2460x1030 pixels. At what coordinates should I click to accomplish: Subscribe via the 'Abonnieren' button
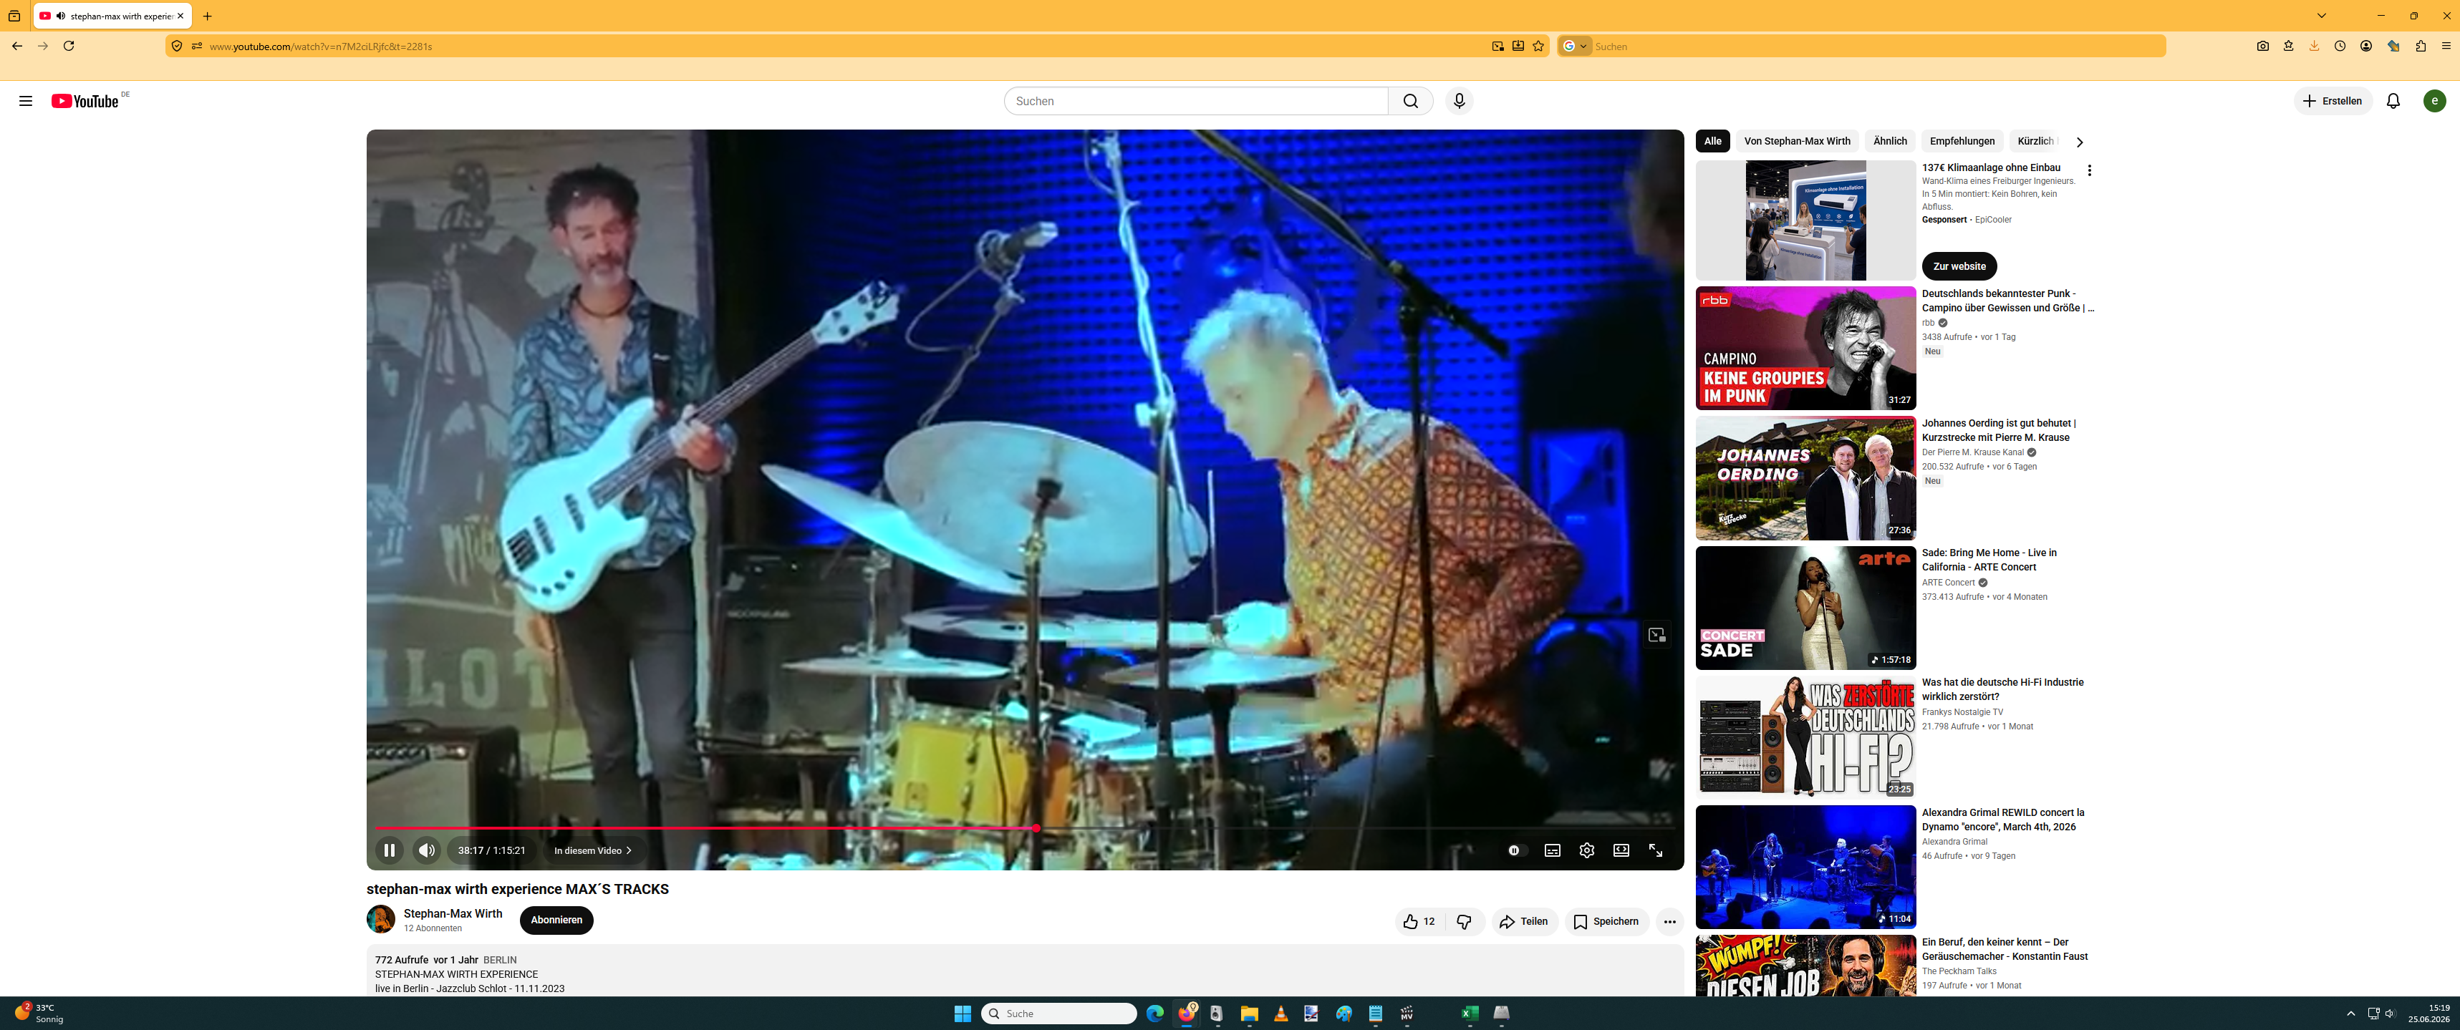pyautogui.click(x=556, y=920)
